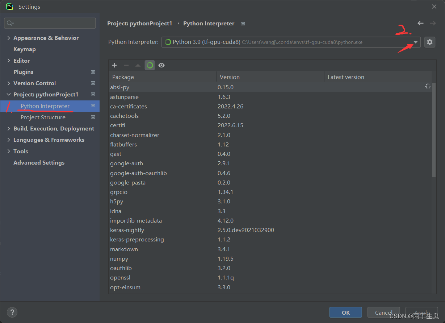This screenshot has height=323, width=445.
Task: Click the Python 3.9 interpreter combo box
Action: coord(291,42)
